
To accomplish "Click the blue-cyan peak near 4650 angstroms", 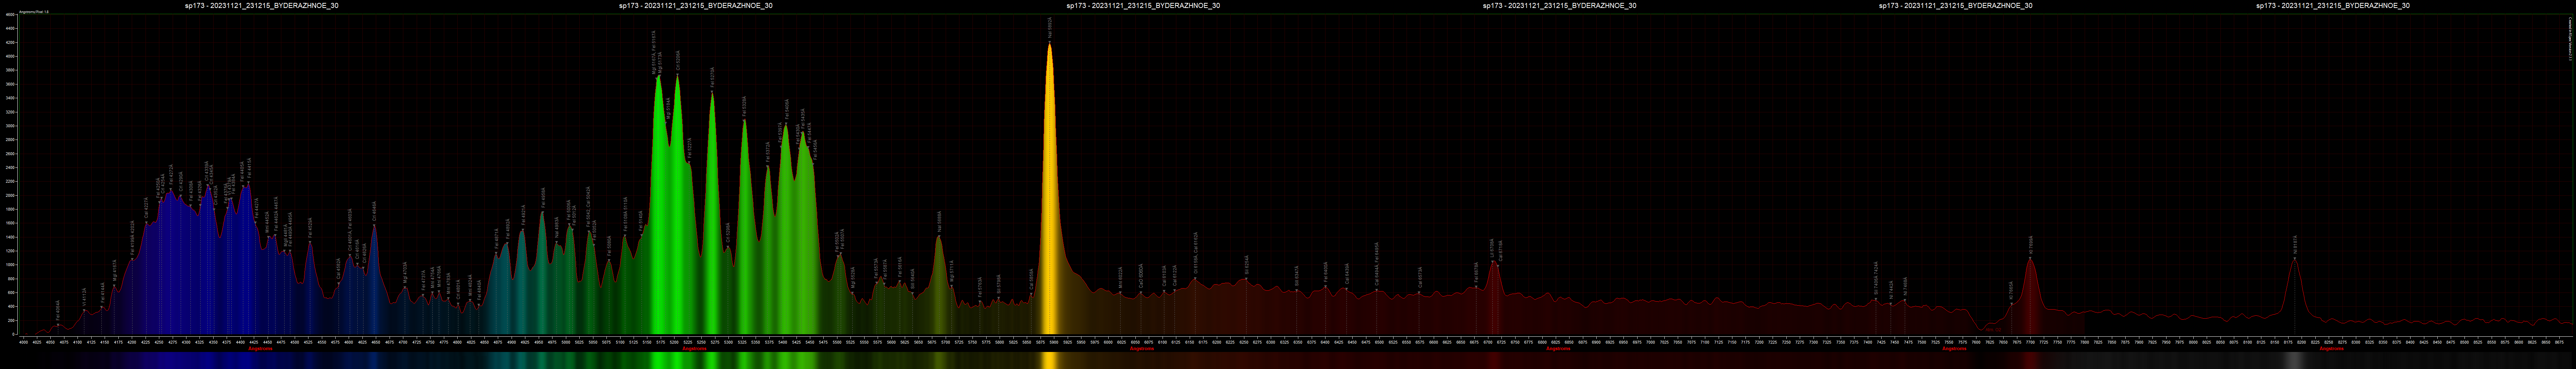I will [x=374, y=280].
